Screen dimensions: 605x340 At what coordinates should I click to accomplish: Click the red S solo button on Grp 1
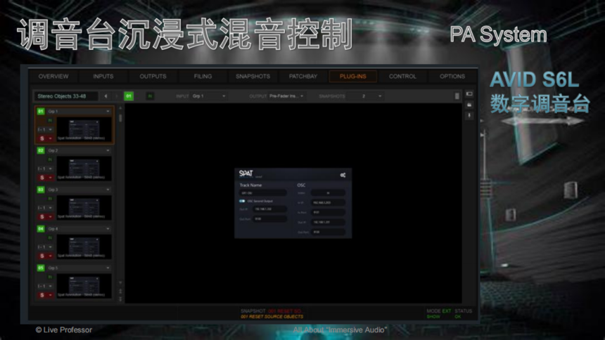point(42,138)
